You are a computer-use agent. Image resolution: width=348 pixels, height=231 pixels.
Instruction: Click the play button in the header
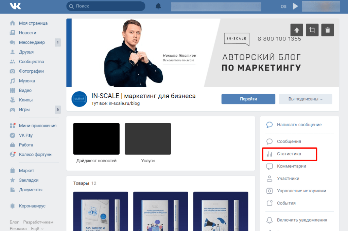295,6
